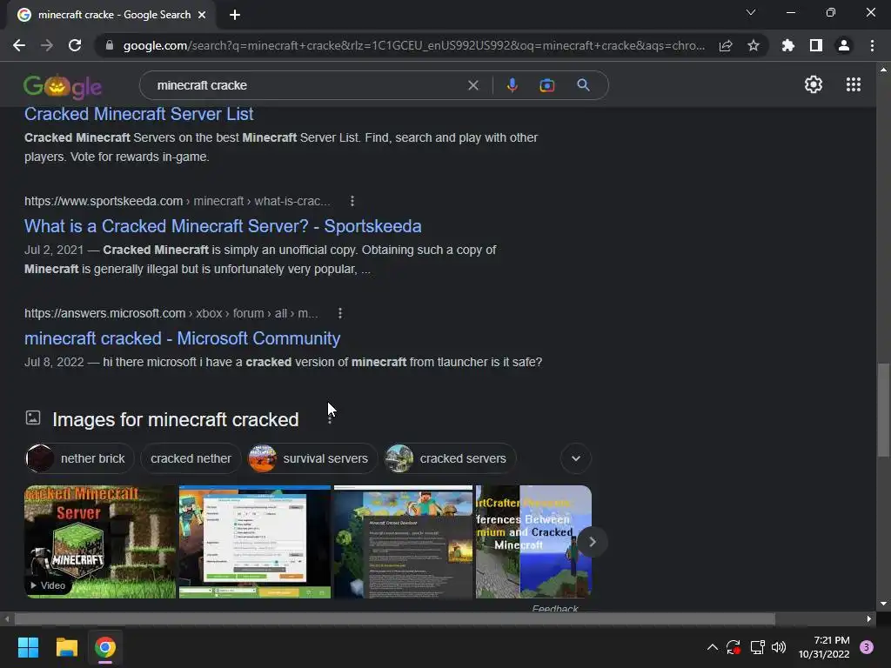Image resolution: width=891 pixels, height=668 pixels.
Task: Show hidden system tray icons
Action: (x=712, y=647)
